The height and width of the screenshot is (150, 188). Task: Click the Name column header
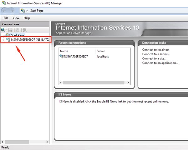click(64, 51)
